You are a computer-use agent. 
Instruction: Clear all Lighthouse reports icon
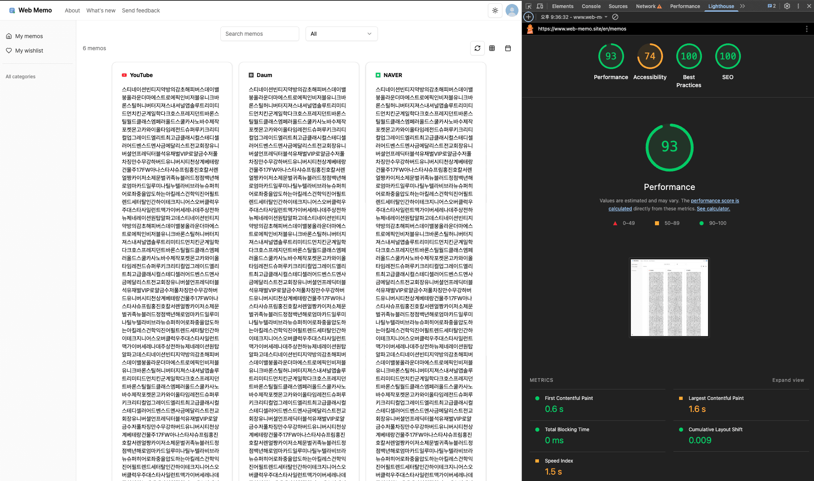615,17
